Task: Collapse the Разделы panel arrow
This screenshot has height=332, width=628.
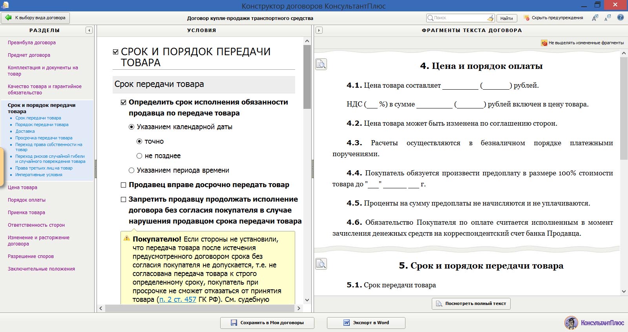Action: [x=89, y=30]
